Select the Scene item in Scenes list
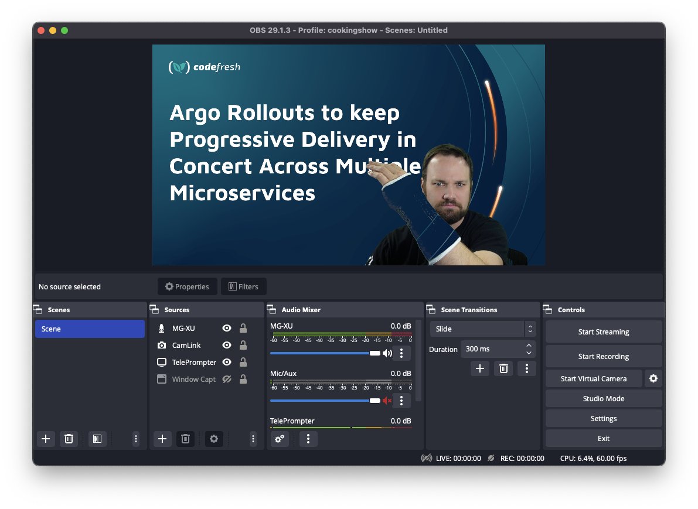 (x=90, y=329)
